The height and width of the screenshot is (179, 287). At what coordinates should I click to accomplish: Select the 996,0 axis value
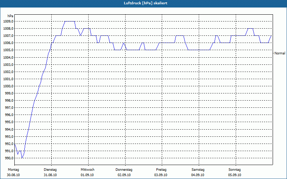[x=9, y=115]
